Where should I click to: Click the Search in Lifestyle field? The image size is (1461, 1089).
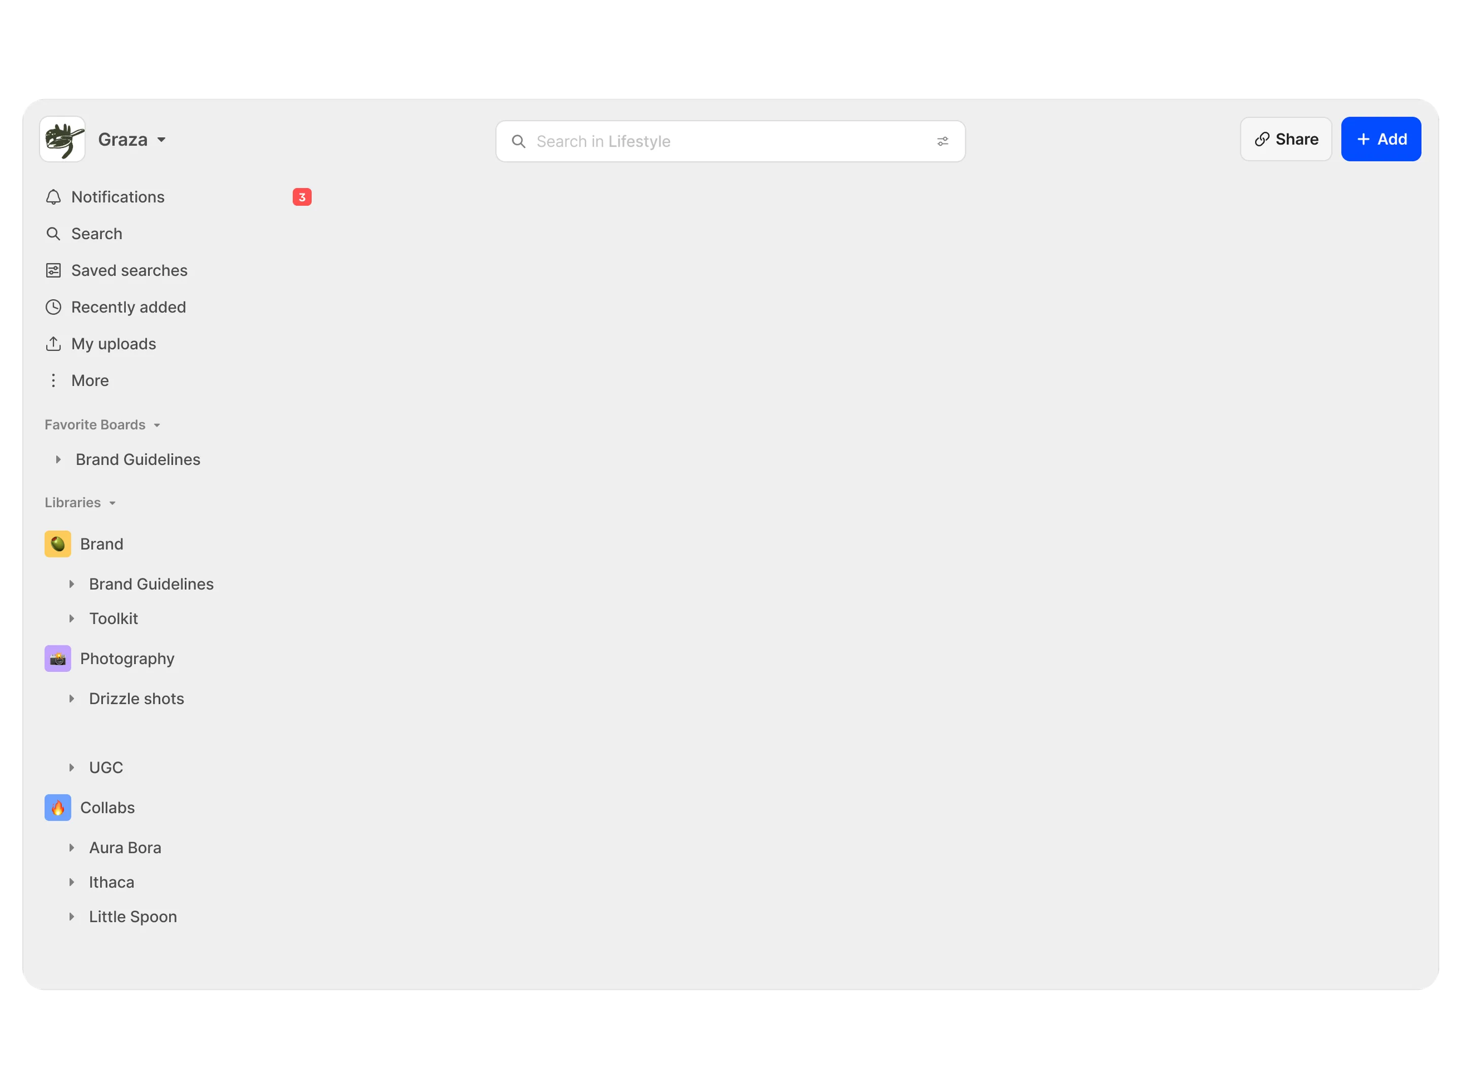730,141
